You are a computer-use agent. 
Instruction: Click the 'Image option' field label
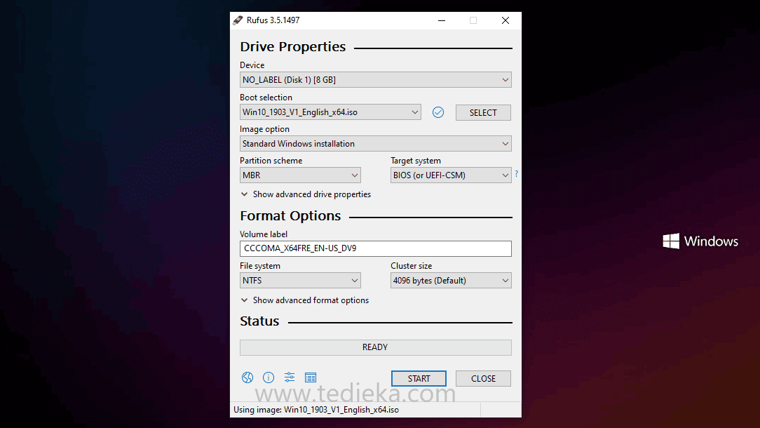click(x=264, y=129)
